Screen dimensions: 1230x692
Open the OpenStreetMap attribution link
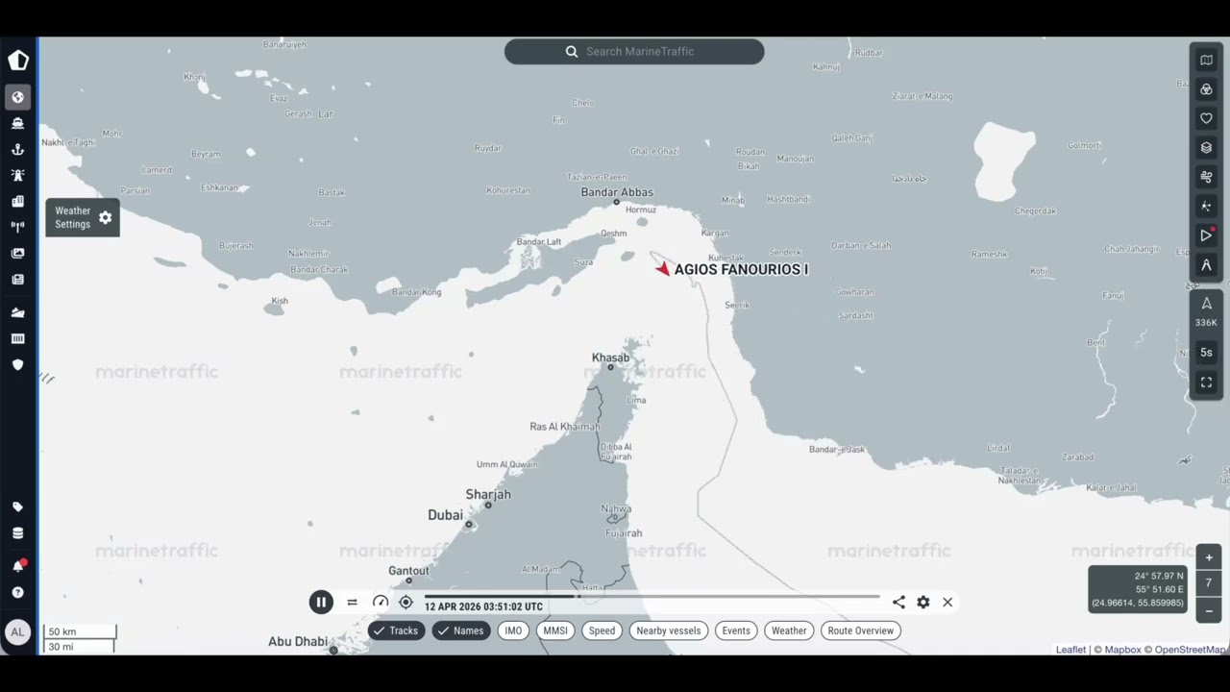point(1191,650)
